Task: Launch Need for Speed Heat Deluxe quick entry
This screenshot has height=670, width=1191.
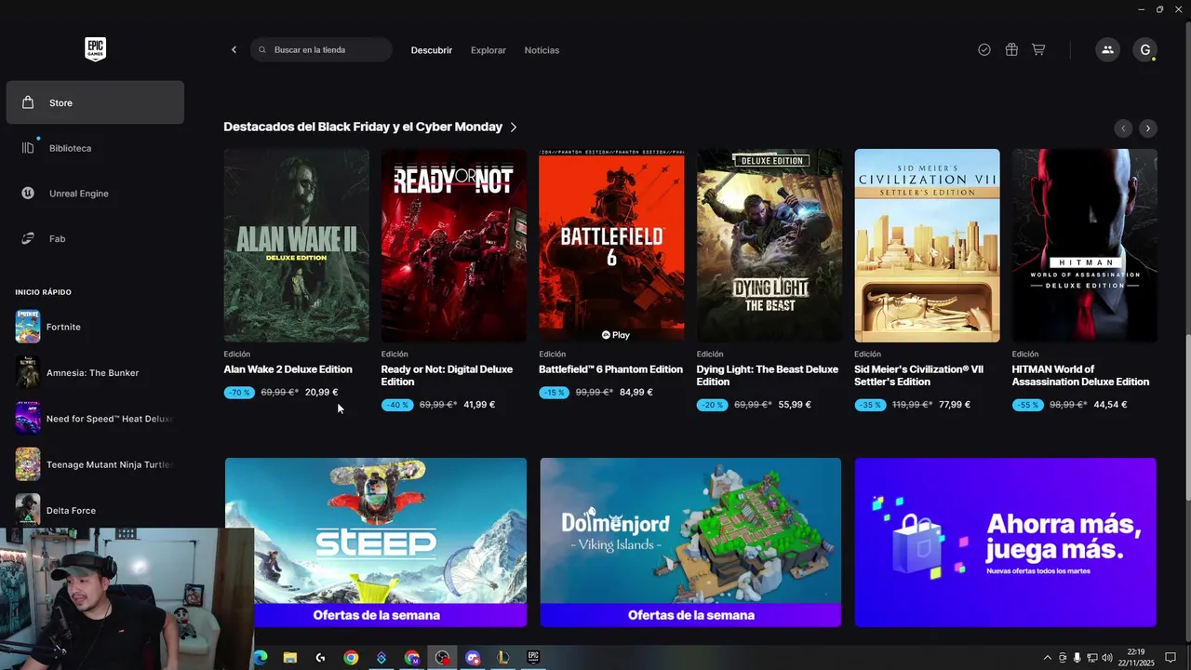Action: click(95, 419)
